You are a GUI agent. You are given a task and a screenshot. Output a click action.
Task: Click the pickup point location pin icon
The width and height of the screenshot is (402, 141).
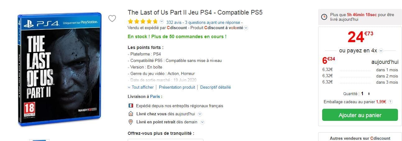coord(131,122)
